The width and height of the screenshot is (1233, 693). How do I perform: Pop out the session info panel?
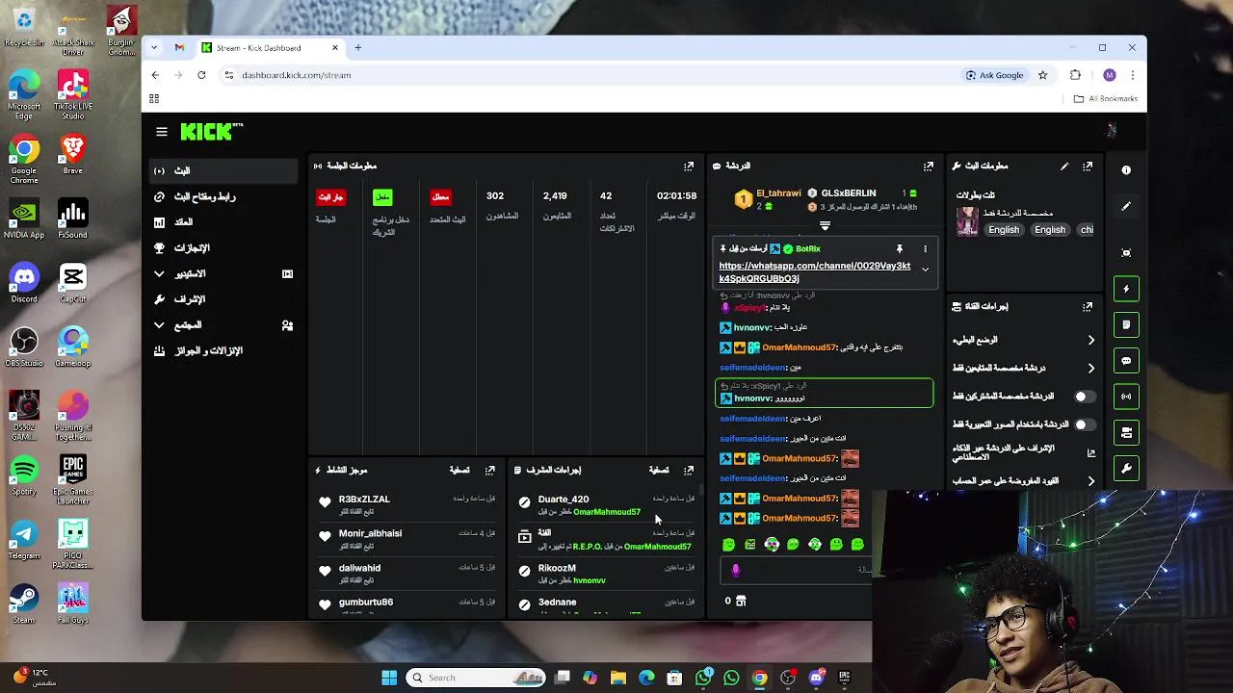pos(688,167)
